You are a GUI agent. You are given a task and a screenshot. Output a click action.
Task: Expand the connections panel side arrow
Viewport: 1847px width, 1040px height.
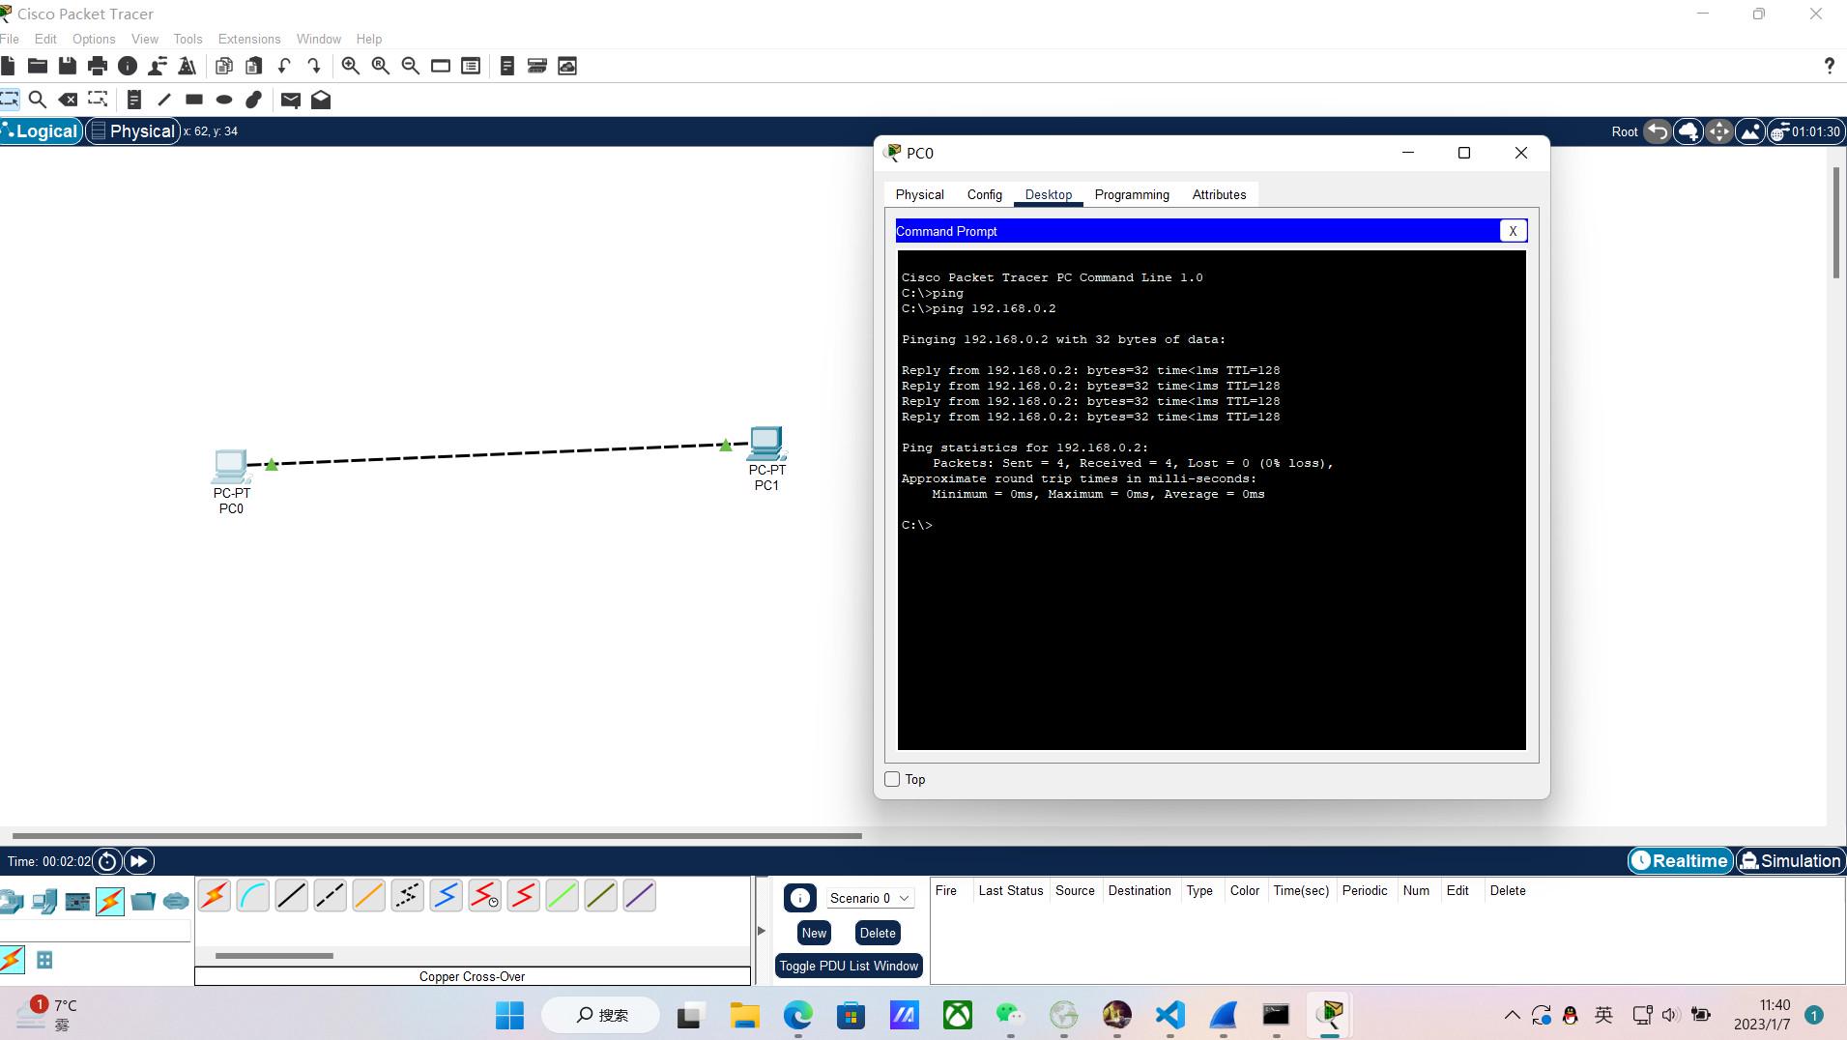[x=760, y=930]
